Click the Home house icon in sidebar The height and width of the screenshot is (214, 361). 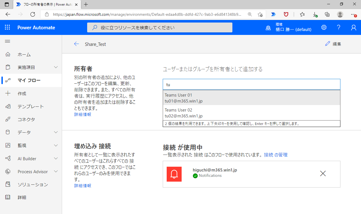[8, 54]
